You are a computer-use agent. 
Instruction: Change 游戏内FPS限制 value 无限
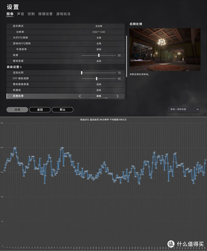coord(99,44)
